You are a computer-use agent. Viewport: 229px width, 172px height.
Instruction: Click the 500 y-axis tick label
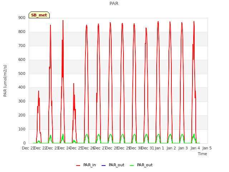(22, 73)
